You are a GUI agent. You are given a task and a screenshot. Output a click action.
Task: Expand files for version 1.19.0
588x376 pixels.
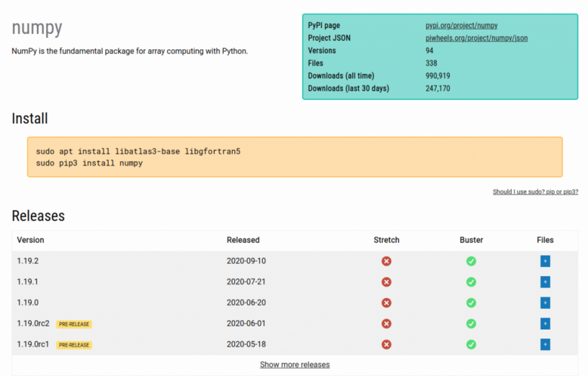[545, 303]
